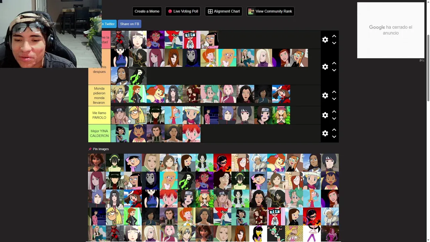The height and width of the screenshot is (242, 430).
Task: Move the 'Monda pidieron' tier down
Action: 334,99
